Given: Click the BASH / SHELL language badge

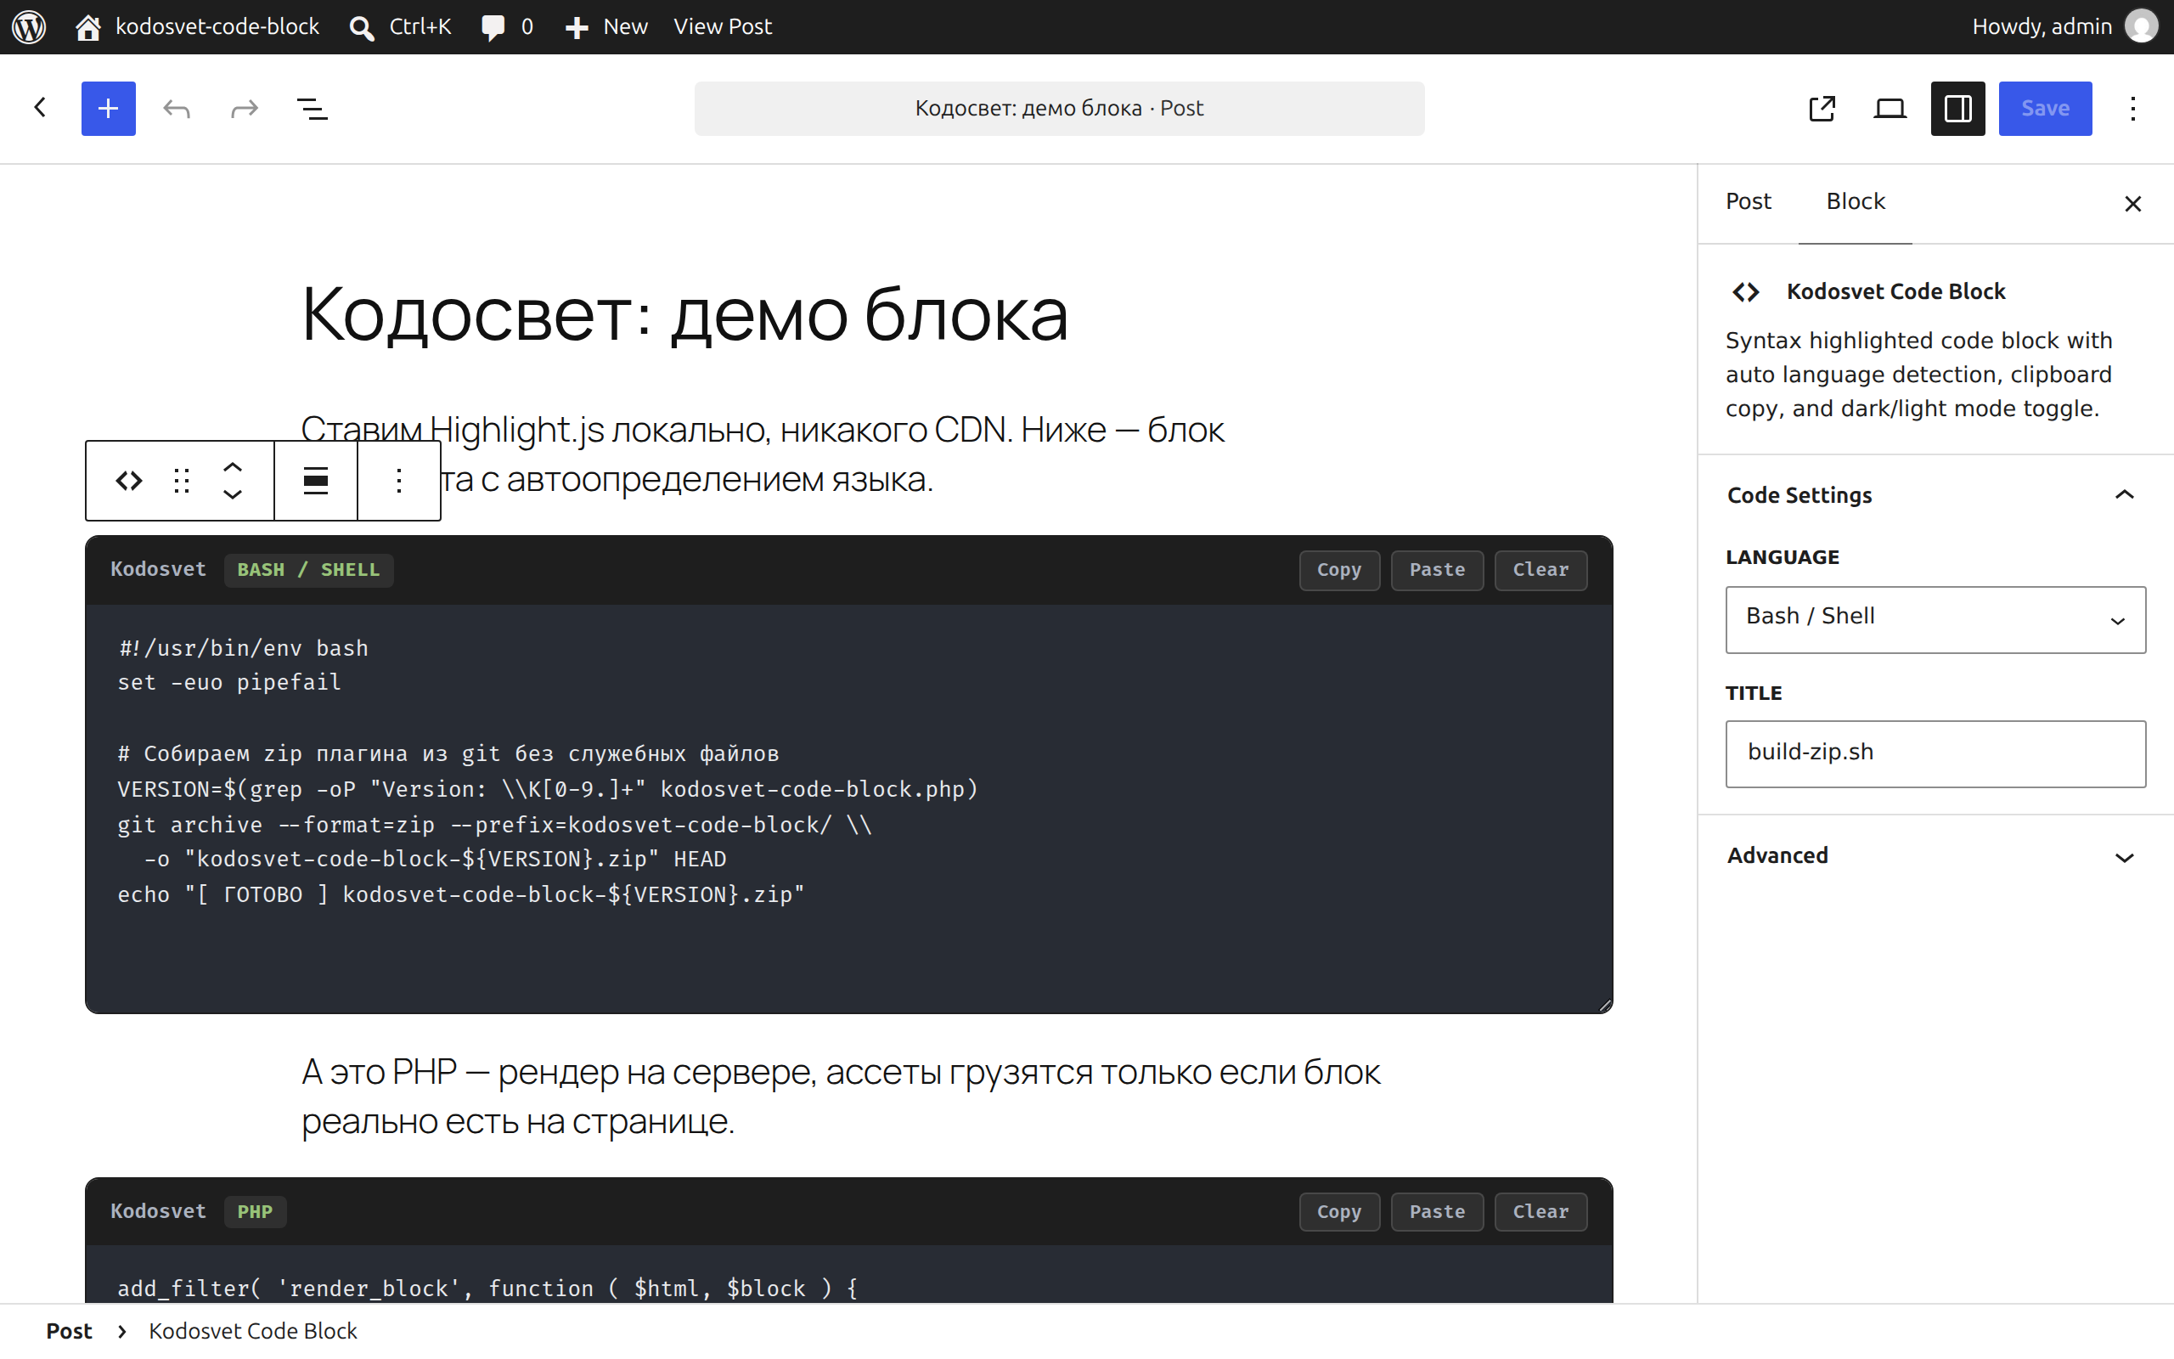Looking at the screenshot, I should pos(308,570).
